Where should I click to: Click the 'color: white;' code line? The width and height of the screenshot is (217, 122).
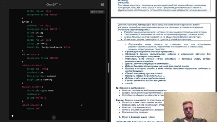pyautogui.click(x=35, y=33)
